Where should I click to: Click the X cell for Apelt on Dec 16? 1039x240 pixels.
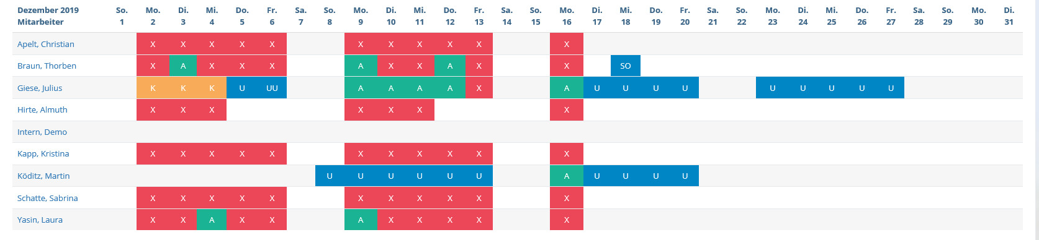567,44
